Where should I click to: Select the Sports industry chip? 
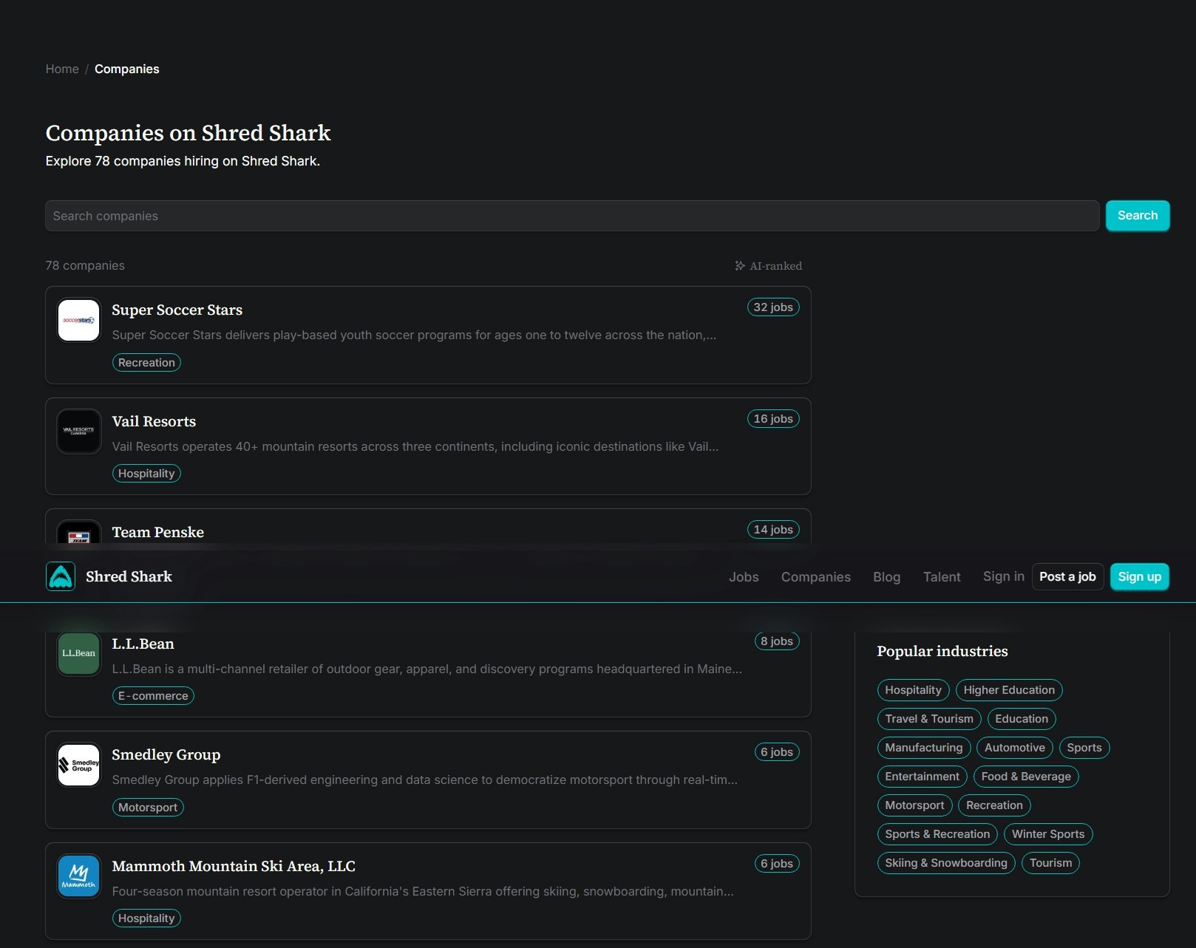1084,748
